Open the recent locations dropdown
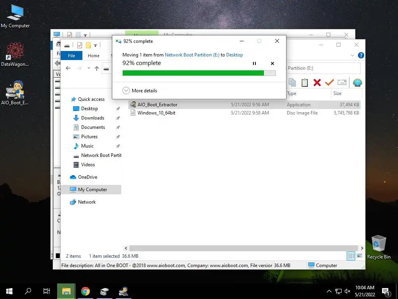The image size is (398, 299). (89, 68)
